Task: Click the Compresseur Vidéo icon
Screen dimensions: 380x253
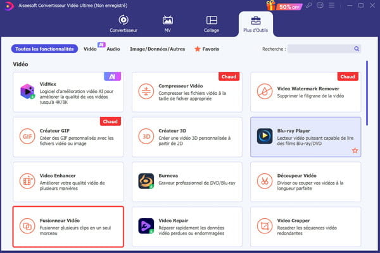Action: pyautogui.click(x=146, y=91)
